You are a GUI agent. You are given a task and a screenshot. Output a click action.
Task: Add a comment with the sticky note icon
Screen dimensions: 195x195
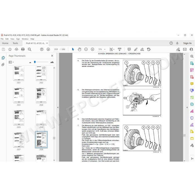(x=129, y=49)
